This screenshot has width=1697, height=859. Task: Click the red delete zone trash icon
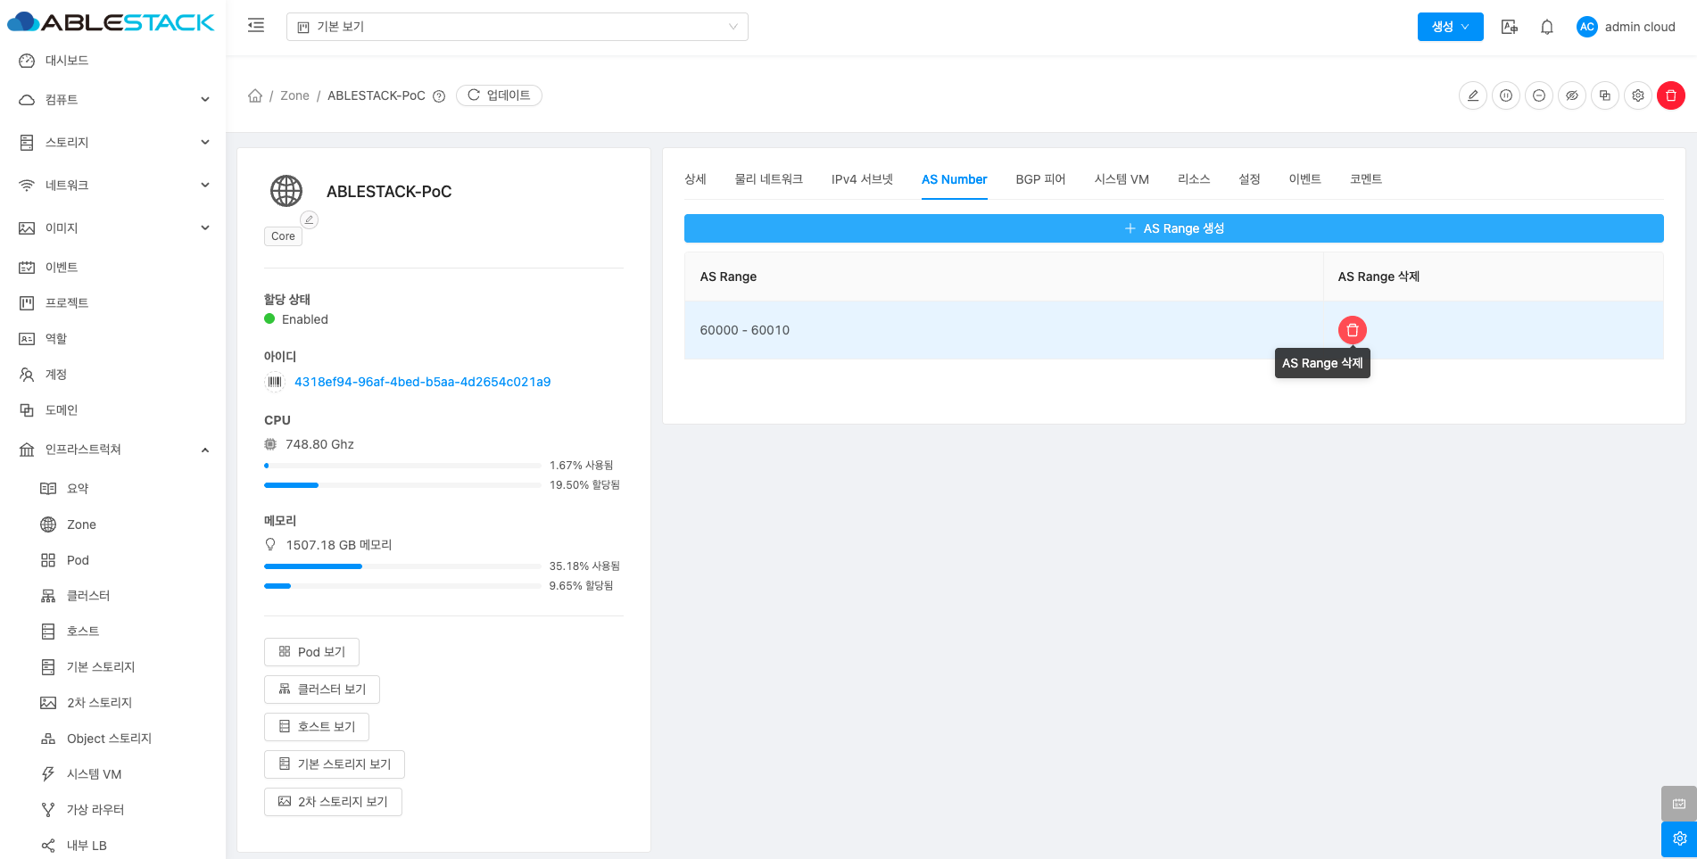[1670, 95]
